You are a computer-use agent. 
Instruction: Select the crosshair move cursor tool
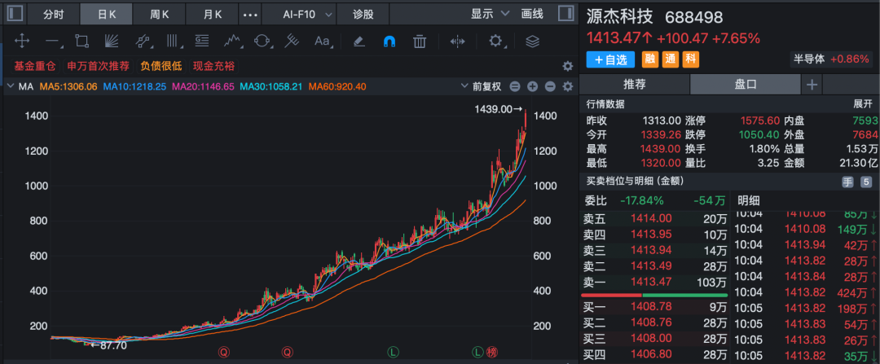point(22,41)
